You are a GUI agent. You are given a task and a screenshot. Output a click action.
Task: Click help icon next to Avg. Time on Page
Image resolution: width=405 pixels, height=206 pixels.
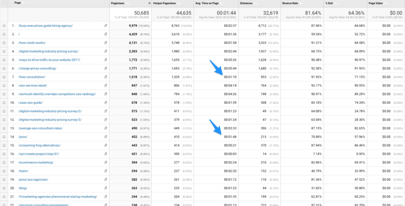click(x=222, y=3)
